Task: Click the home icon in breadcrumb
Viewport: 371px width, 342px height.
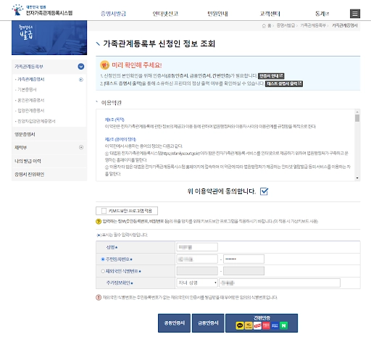Action: click(264, 25)
